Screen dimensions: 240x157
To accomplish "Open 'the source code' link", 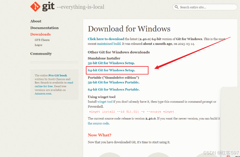I will 98,123.
